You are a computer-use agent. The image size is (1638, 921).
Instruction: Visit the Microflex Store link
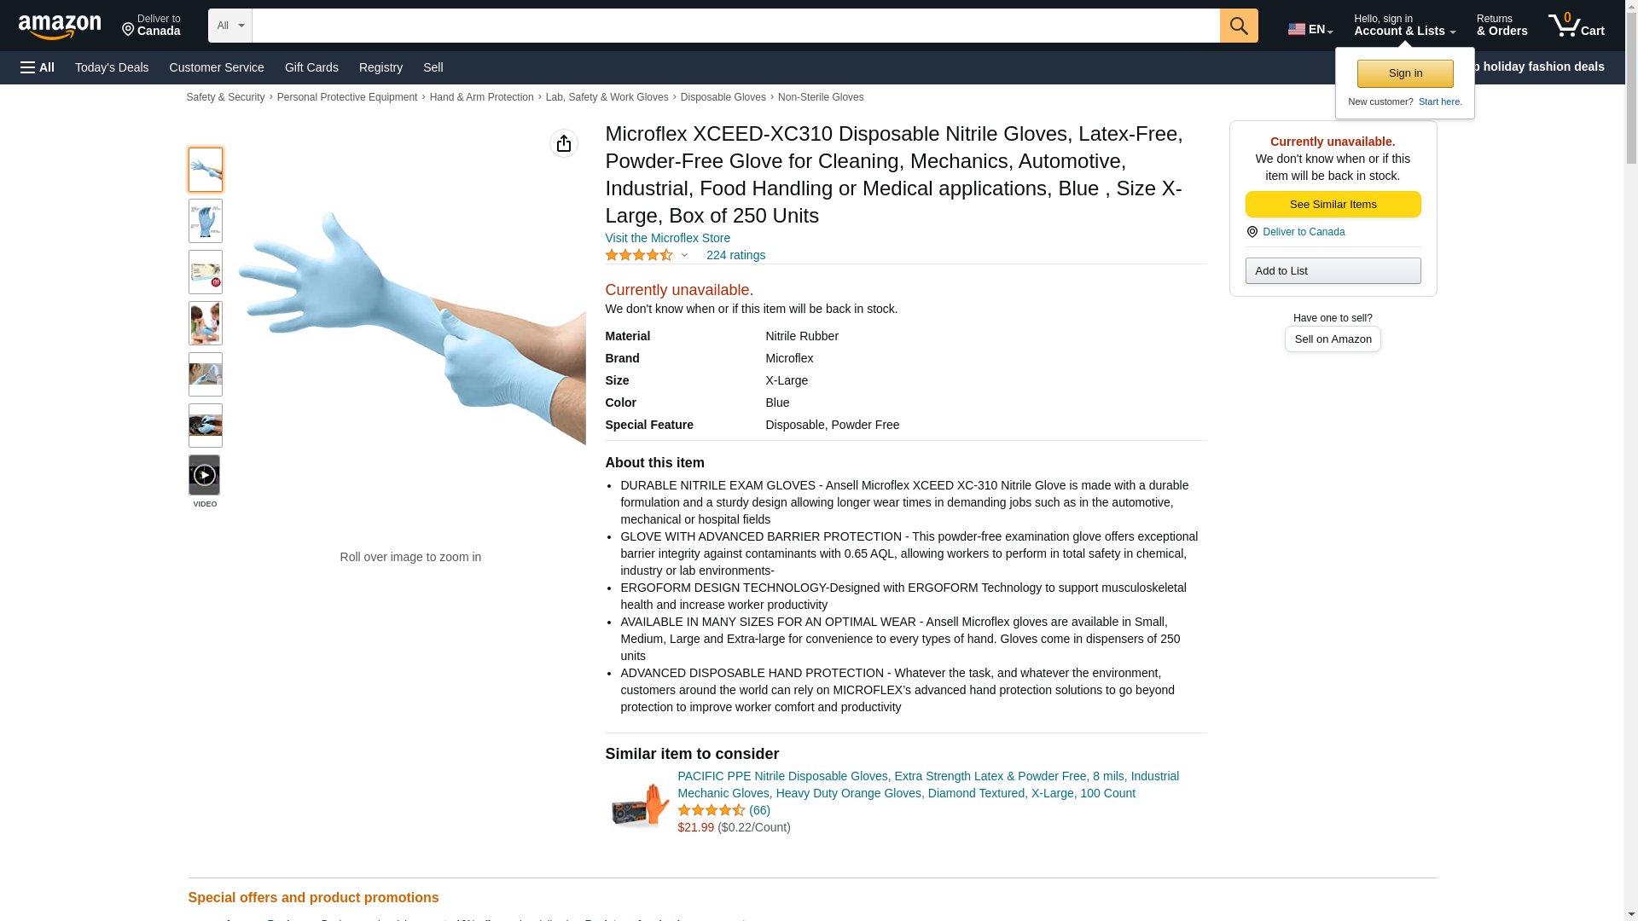(667, 238)
